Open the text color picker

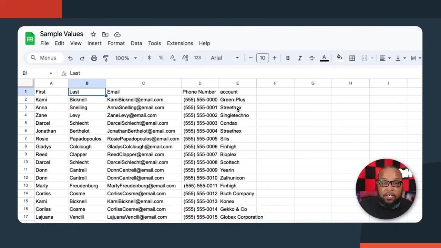[x=324, y=58]
